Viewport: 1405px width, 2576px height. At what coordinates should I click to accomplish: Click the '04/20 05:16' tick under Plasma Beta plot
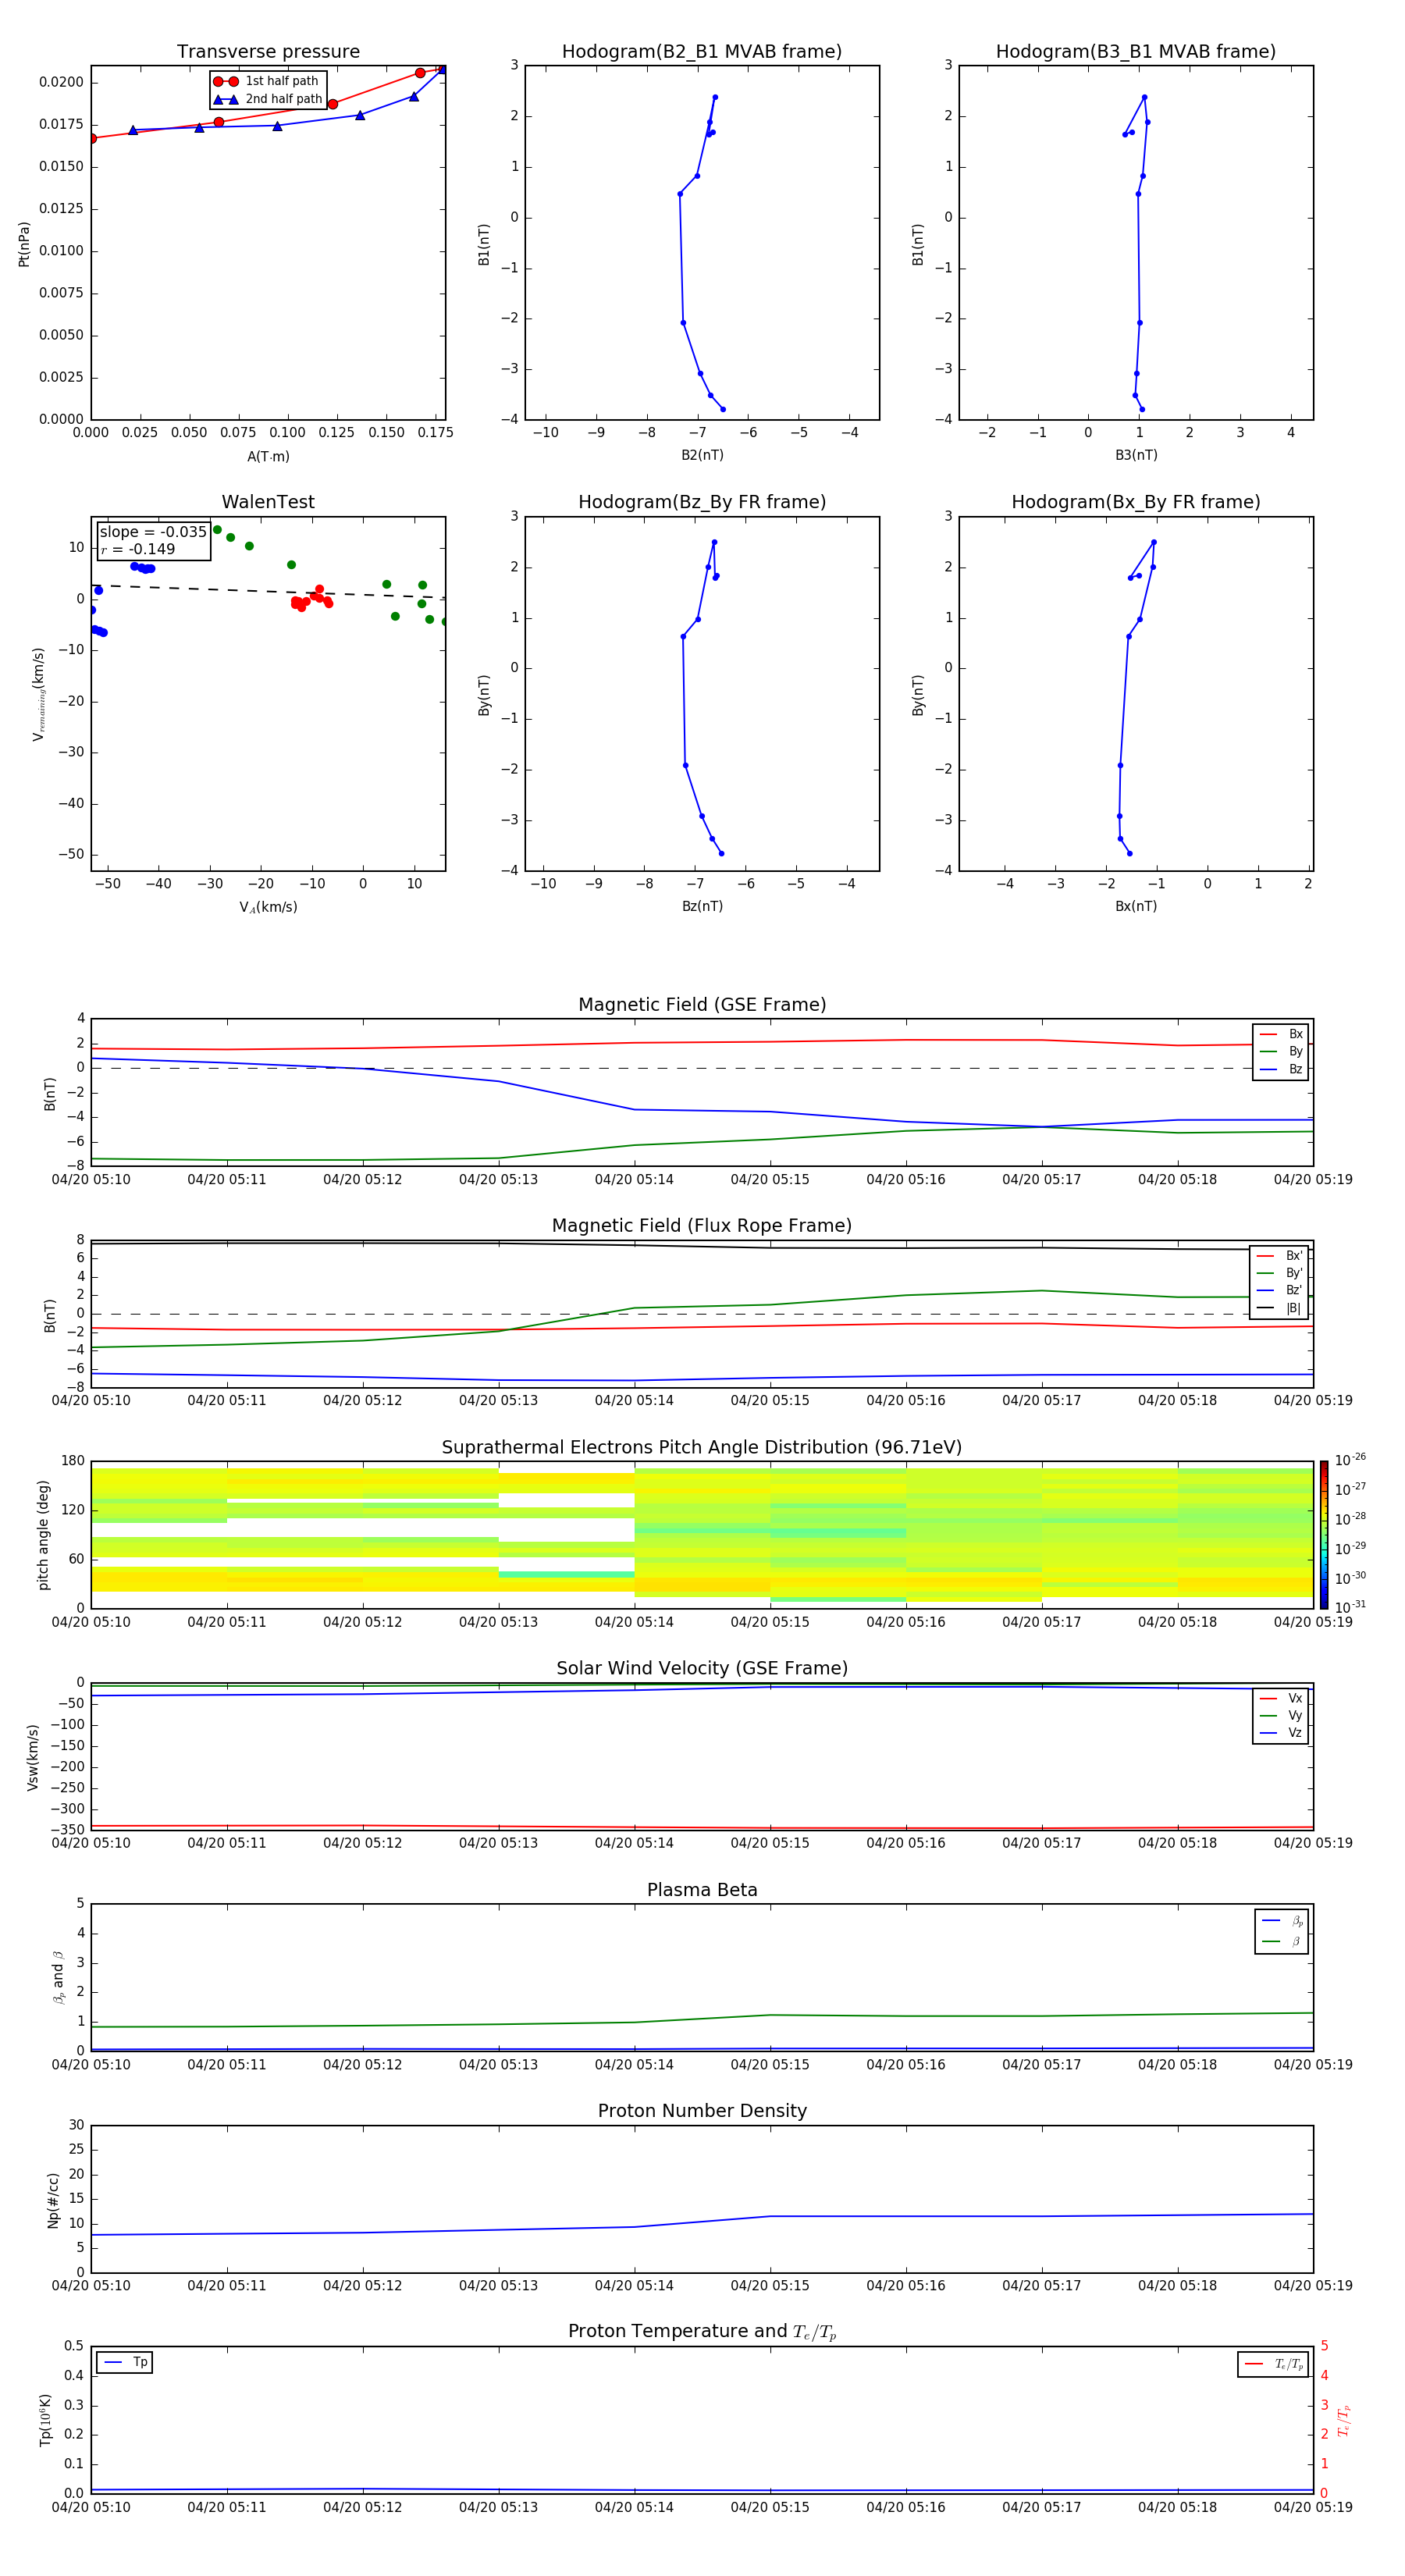tap(906, 2065)
